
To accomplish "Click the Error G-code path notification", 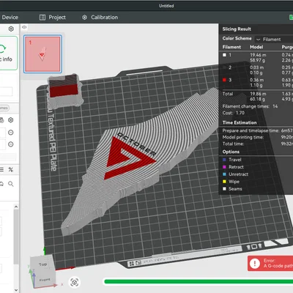I will 270,264.
